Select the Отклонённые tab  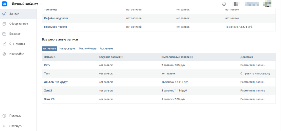click(x=88, y=48)
